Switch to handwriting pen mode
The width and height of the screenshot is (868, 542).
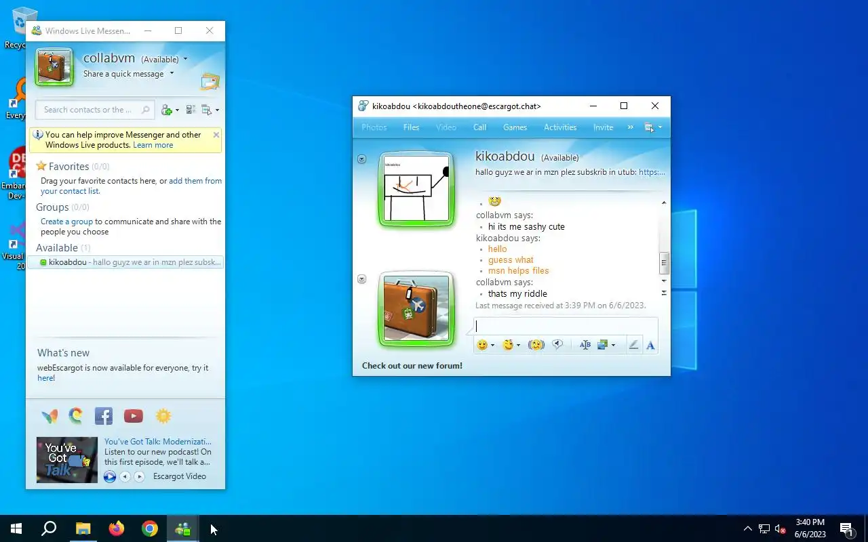[633, 345]
